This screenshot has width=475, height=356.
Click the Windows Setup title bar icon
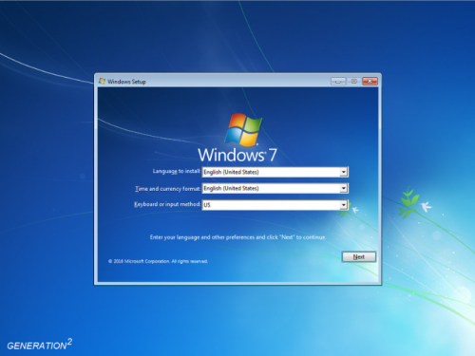point(102,82)
